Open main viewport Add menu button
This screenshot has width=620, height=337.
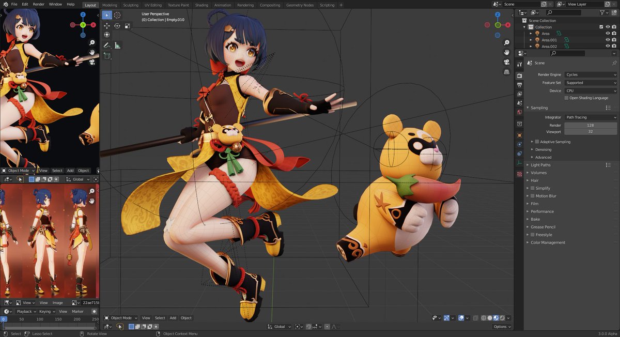pos(173,318)
